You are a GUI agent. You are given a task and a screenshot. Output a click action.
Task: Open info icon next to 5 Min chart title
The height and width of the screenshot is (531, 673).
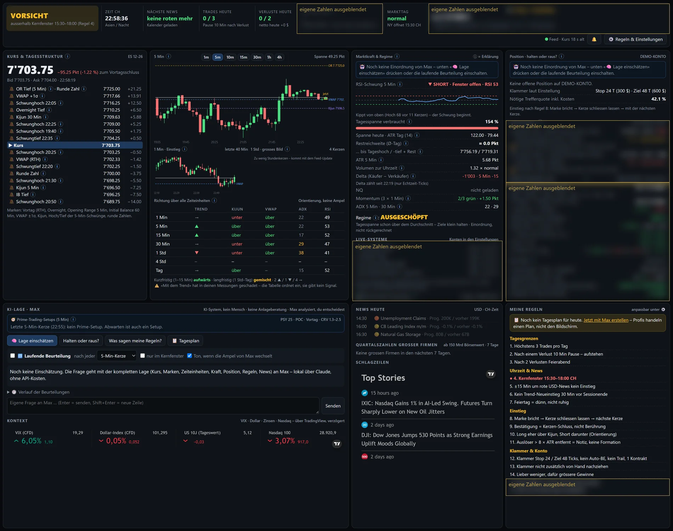(169, 56)
